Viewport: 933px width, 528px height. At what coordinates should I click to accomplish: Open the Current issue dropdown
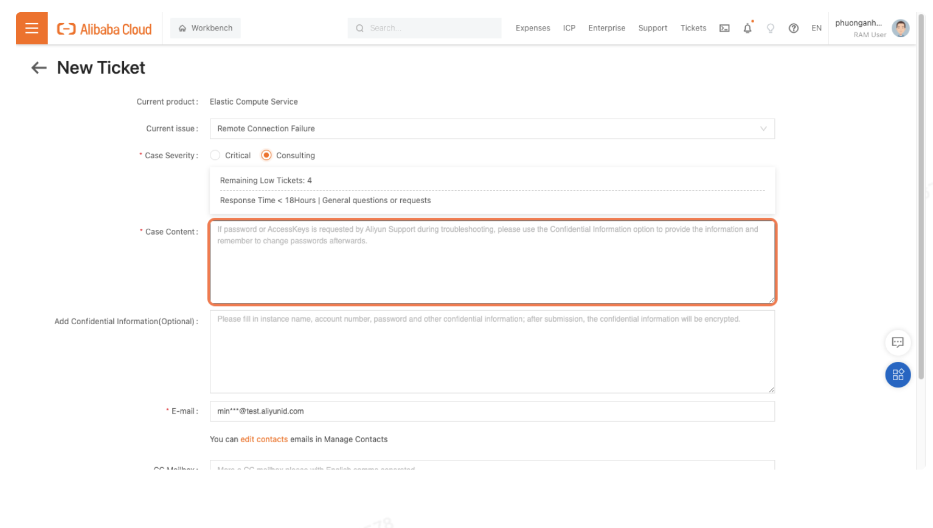pyautogui.click(x=492, y=128)
